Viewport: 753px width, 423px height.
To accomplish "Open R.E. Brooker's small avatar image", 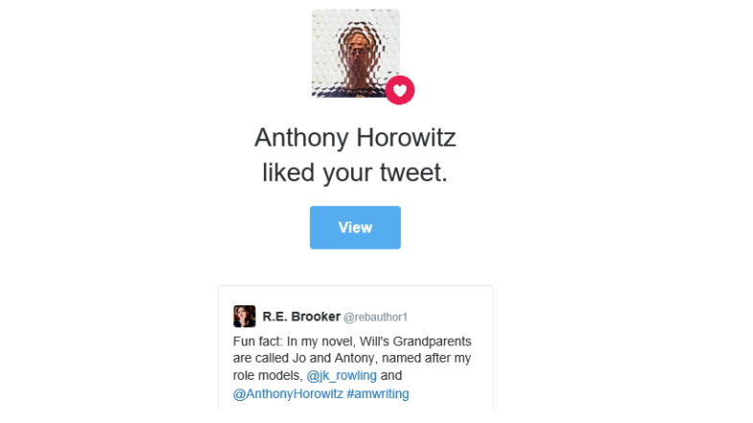I will click(245, 317).
